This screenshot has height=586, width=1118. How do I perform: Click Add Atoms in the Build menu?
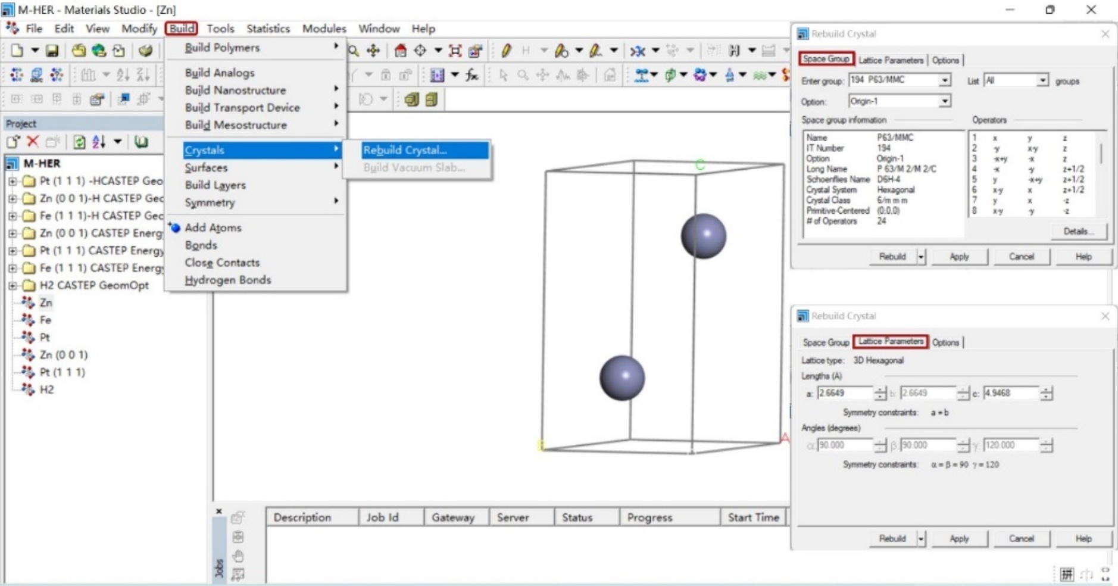pos(213,227)
